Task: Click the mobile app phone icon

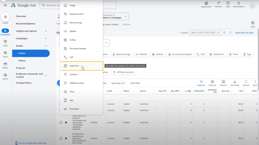Action: (x=16, y=143)
